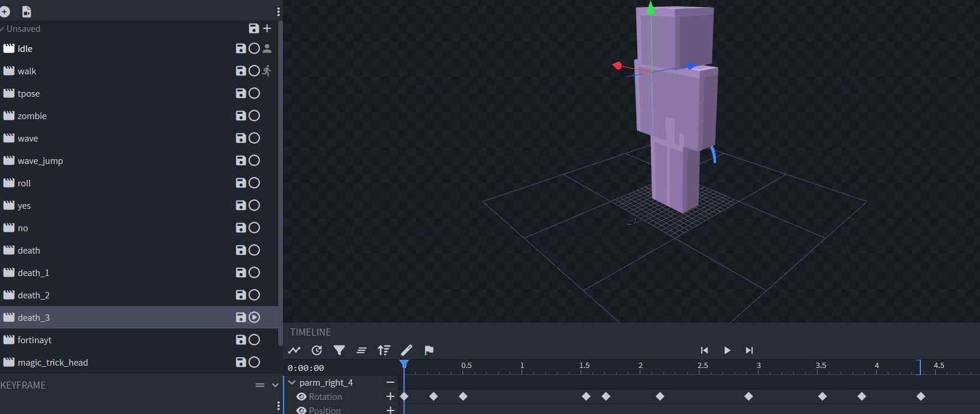
Task: Collapse the parm_right_4 animator chevron
Action: point(292,383)
